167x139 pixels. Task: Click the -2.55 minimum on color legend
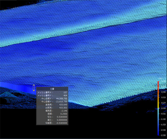163,135
